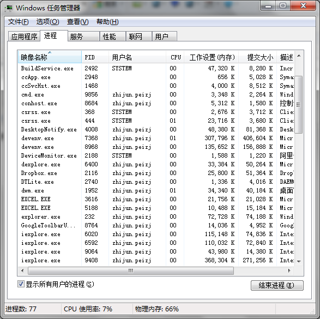The height and width of the screenshot is (319, 320).
Task: Open the 选项(O) menu
Action: pos(47,22)
